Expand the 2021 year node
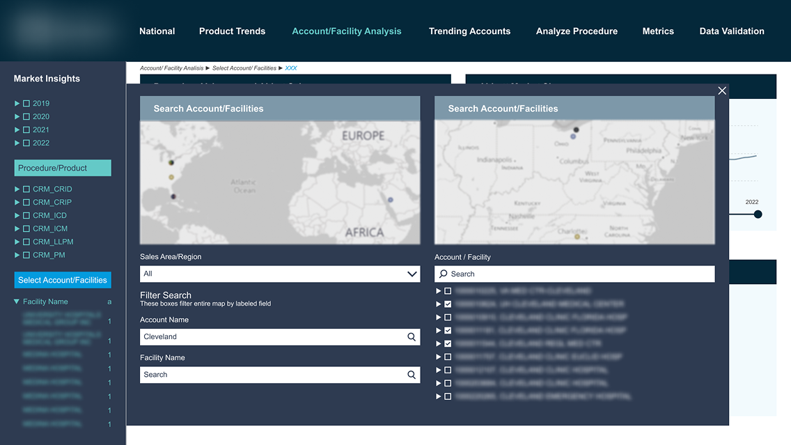 (17, 130)
